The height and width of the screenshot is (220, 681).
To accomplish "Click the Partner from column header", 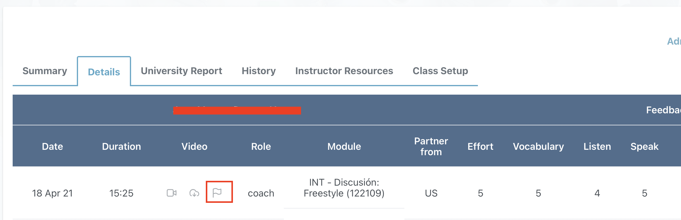I will pyautogui.click(x=431, y=146).
